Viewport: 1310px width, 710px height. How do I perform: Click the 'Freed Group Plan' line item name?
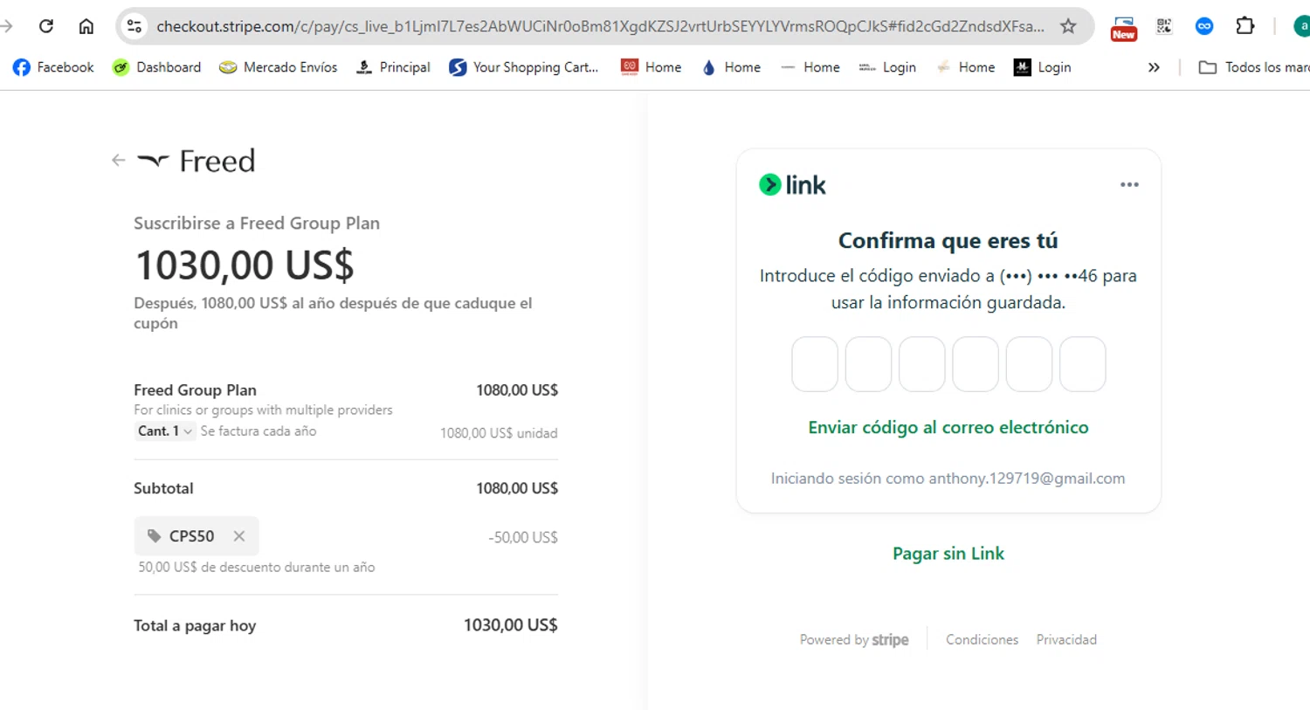(195, 390)
